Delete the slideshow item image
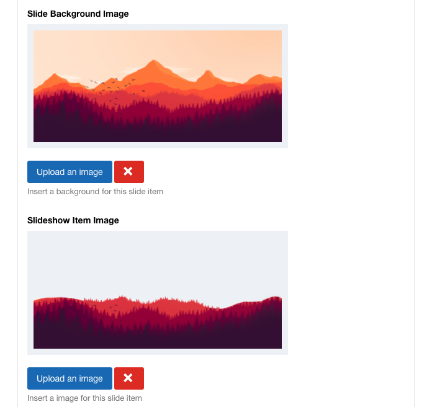Viewport: 432px width, 407px height. tap(129, 378)
